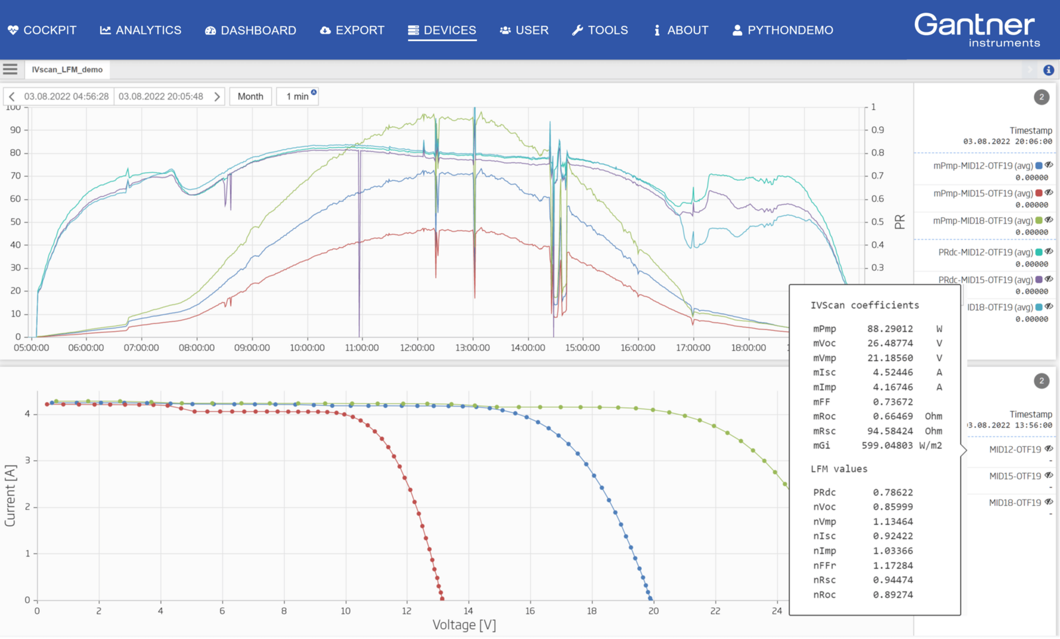Toggle visibility of MID15-OTF19 IV curve
This screenshot has height=639, width=1060.
click(1049, 475)
